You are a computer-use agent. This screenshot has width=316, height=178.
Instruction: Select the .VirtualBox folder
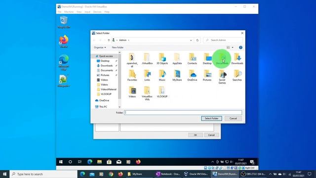click(147, 59)
